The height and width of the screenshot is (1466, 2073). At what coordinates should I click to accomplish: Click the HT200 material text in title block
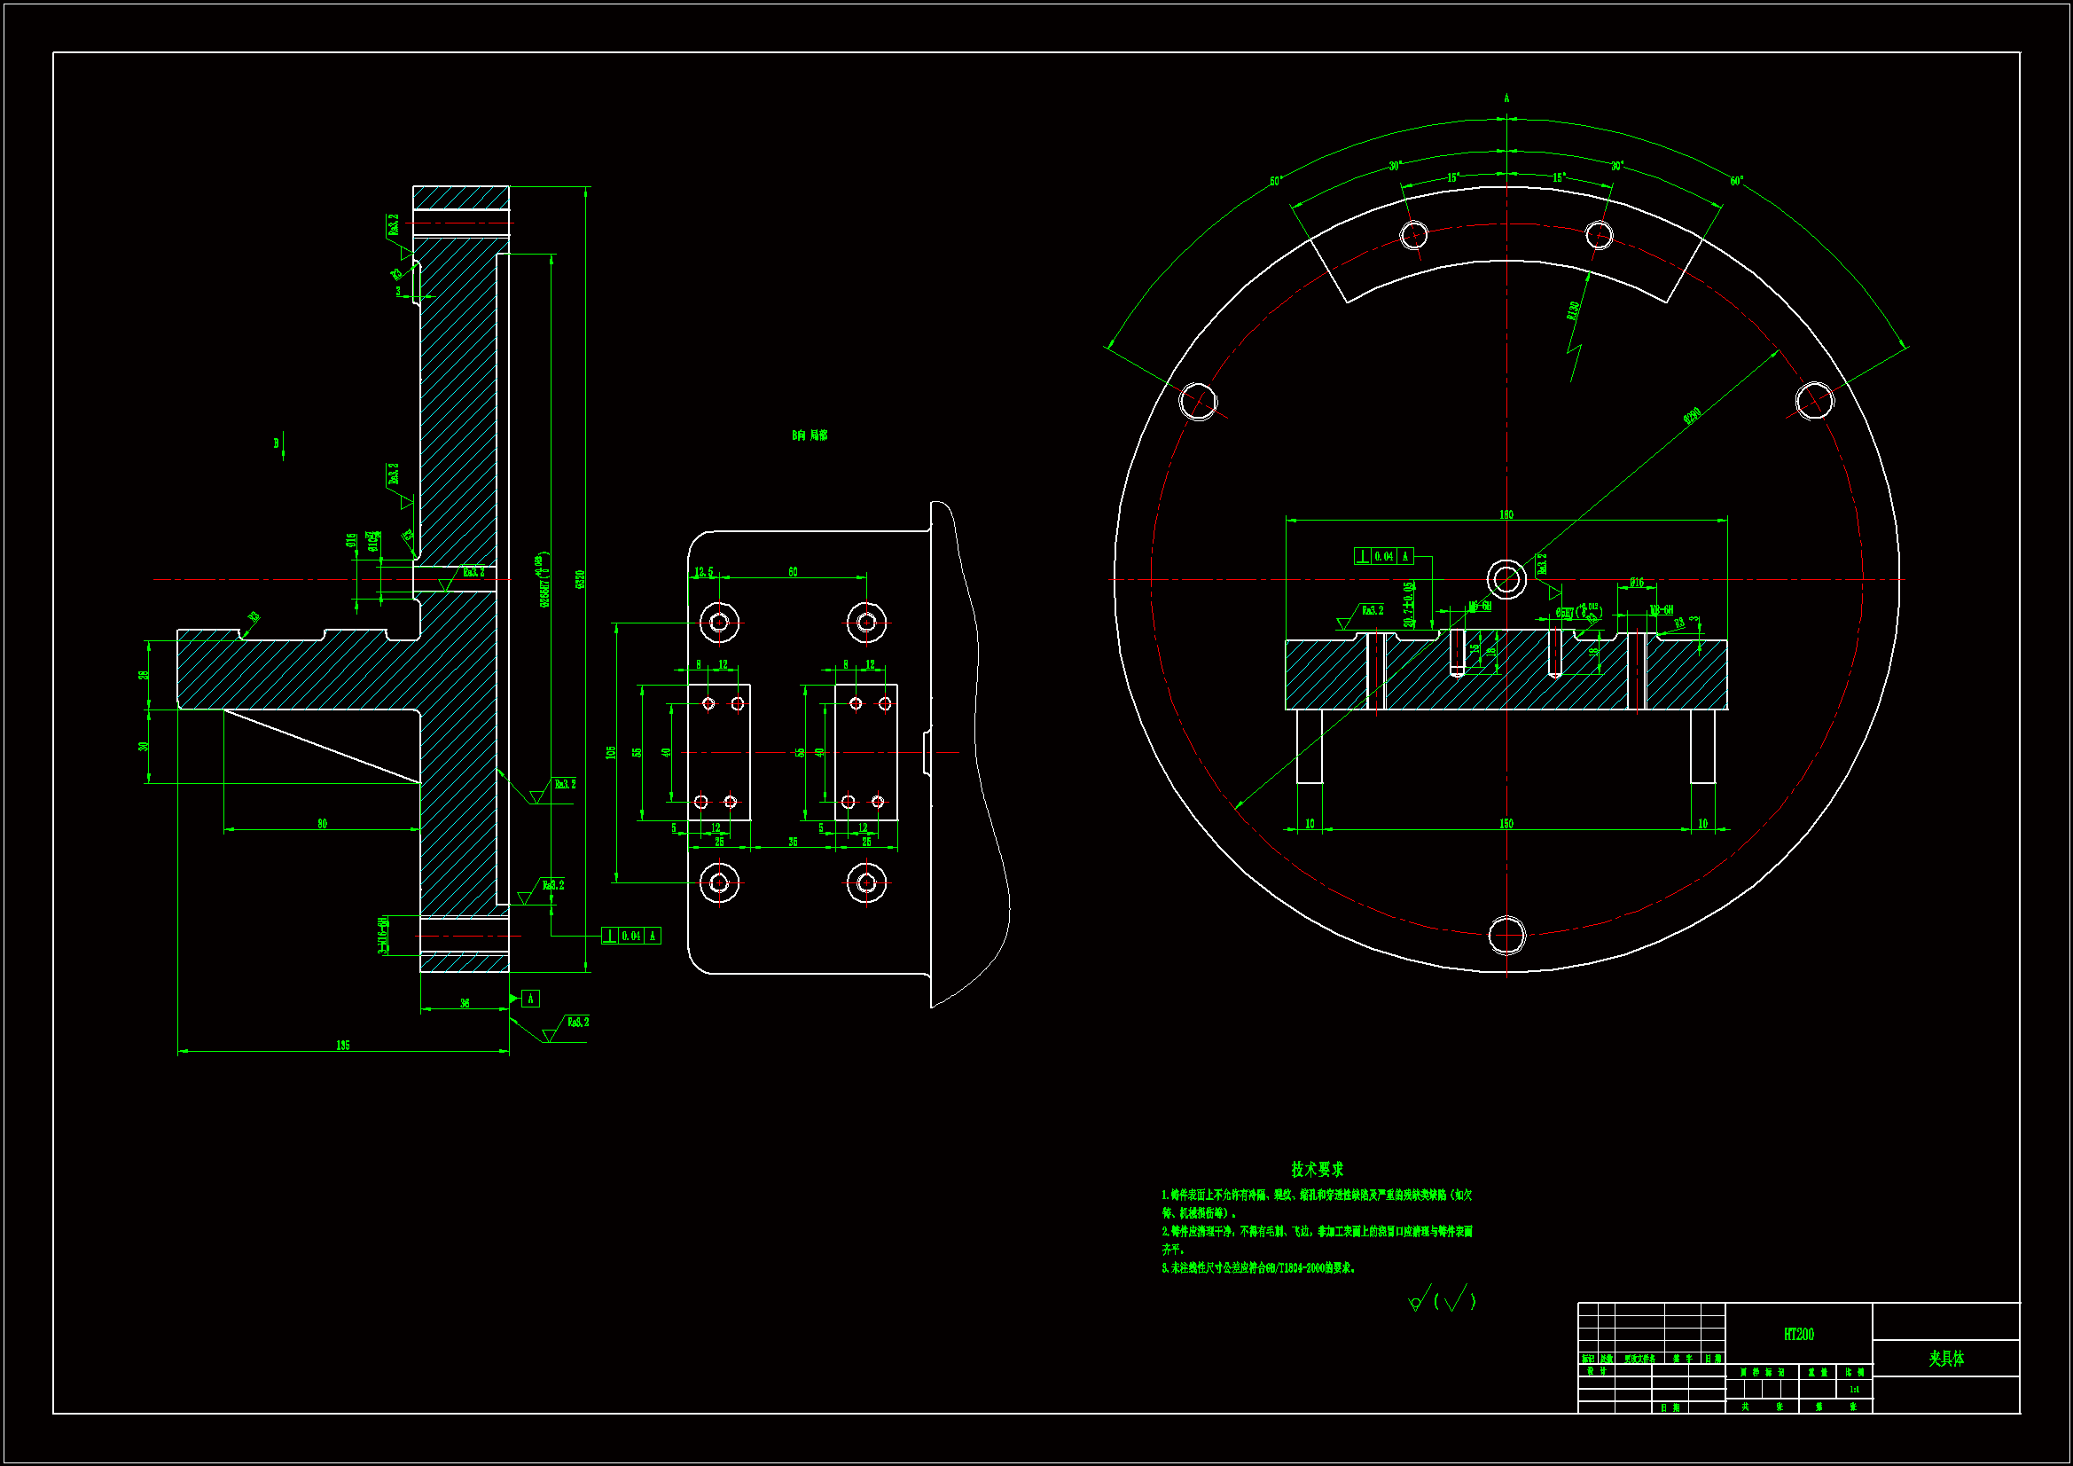1797,1334
